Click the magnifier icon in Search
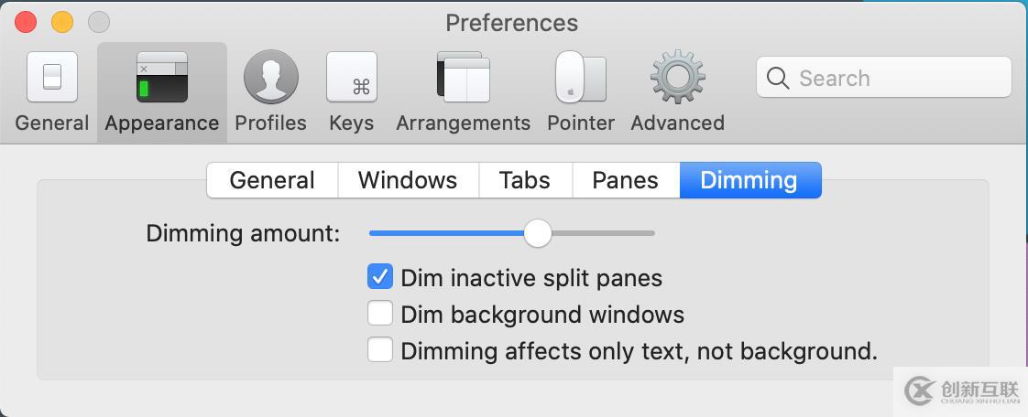The width and height of the screenshot is (1028, 417). tap(778, 79)
